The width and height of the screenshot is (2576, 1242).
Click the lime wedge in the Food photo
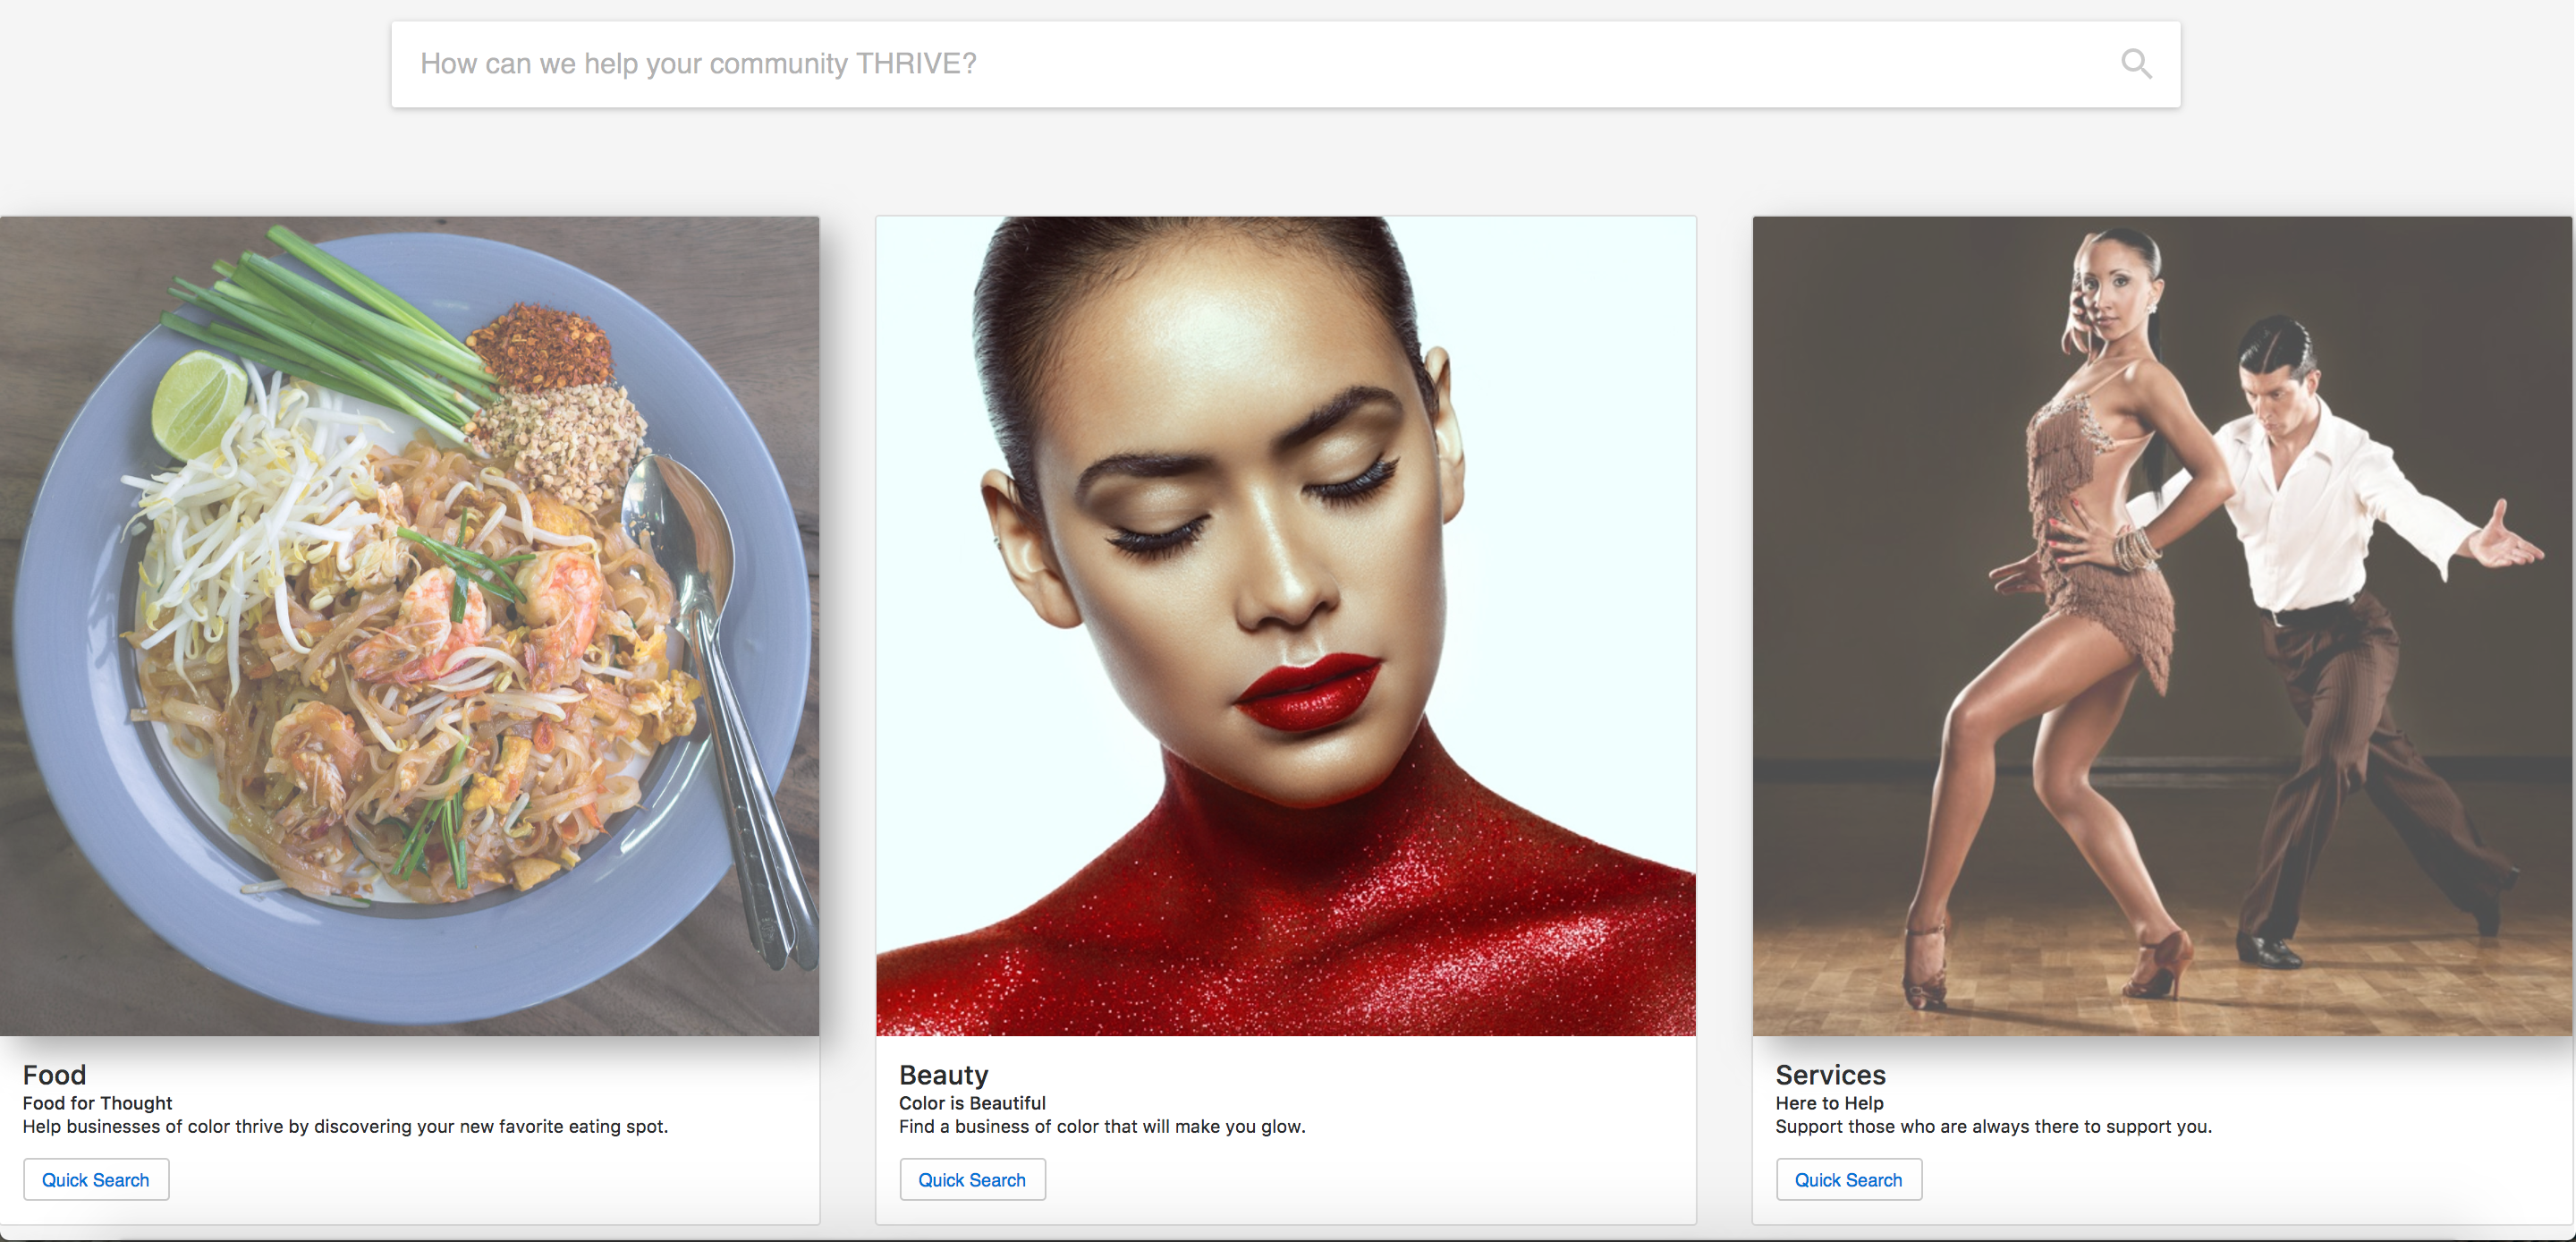[198, 403]
